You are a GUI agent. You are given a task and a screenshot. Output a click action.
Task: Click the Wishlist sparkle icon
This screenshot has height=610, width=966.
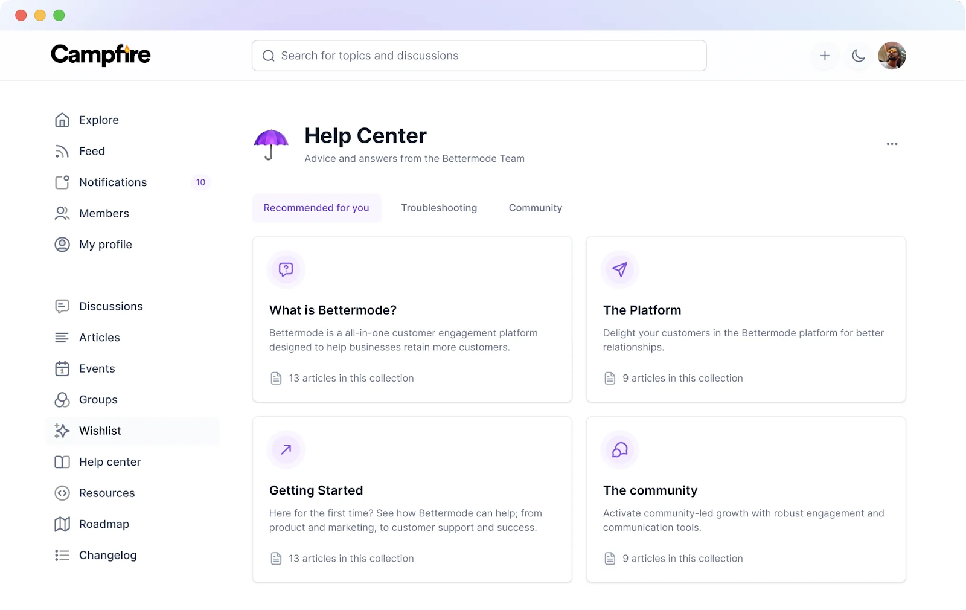click(x=62, y=431)
